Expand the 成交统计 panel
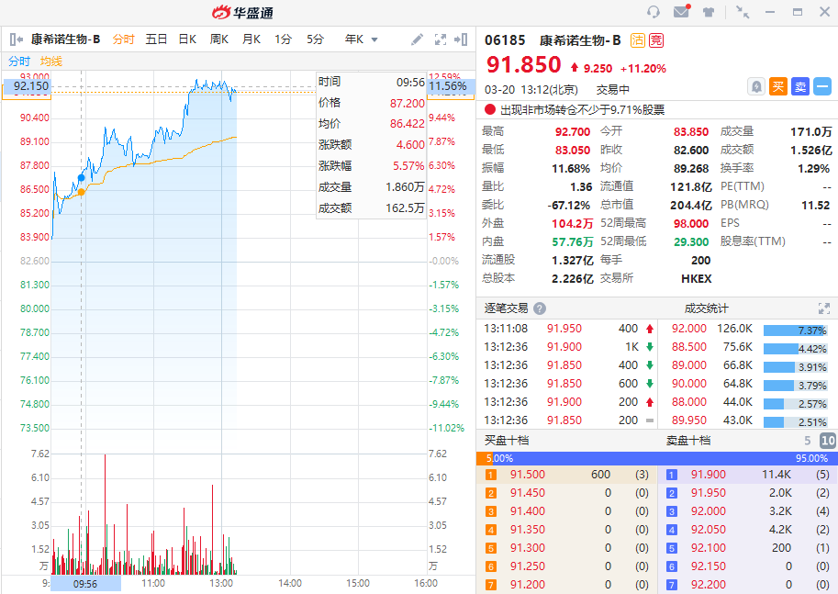Screen dimensions: 838x594 (x=823, y=308)
